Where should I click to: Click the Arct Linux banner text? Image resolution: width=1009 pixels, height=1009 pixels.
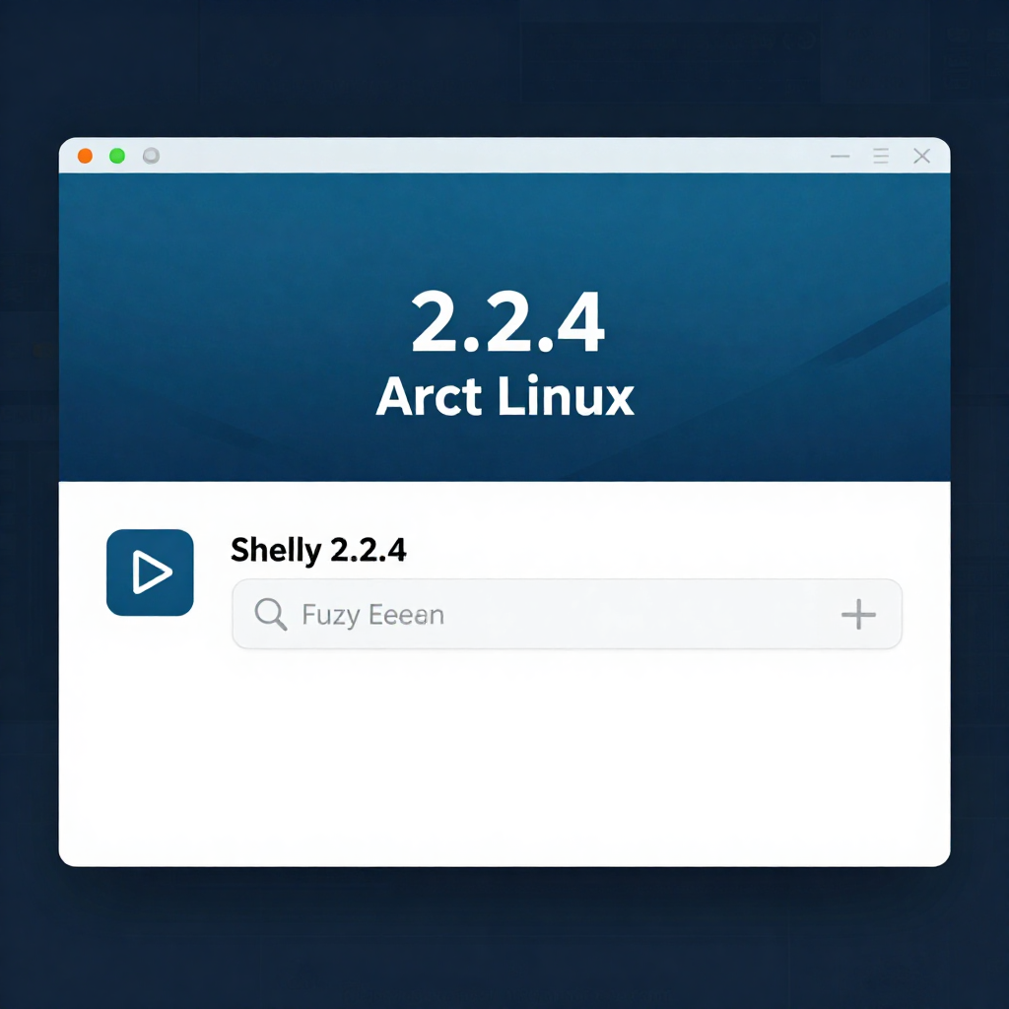[505, 396]
